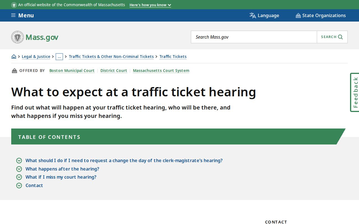Jump to Contact section link
This screenshot has width=359, height=224.
point(34,185)
